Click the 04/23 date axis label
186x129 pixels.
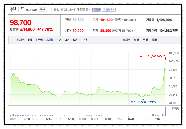pyautogui.click(x=14, y=119)
